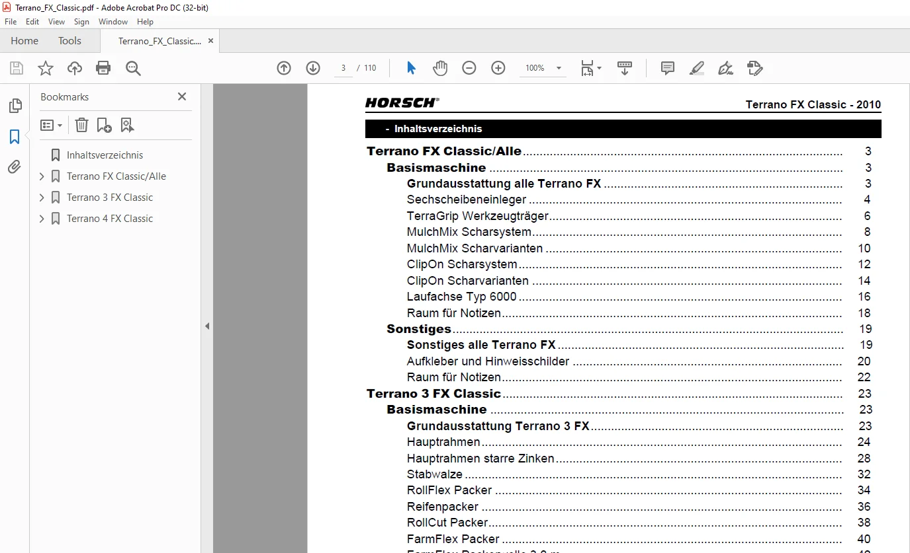Click the upload to cloud icon

(75, 68)
